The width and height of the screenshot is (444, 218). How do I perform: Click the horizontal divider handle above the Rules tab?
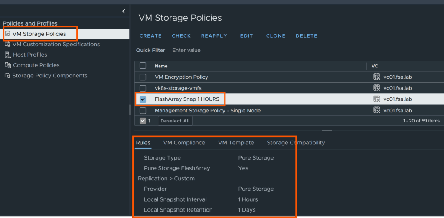(326, 130)
